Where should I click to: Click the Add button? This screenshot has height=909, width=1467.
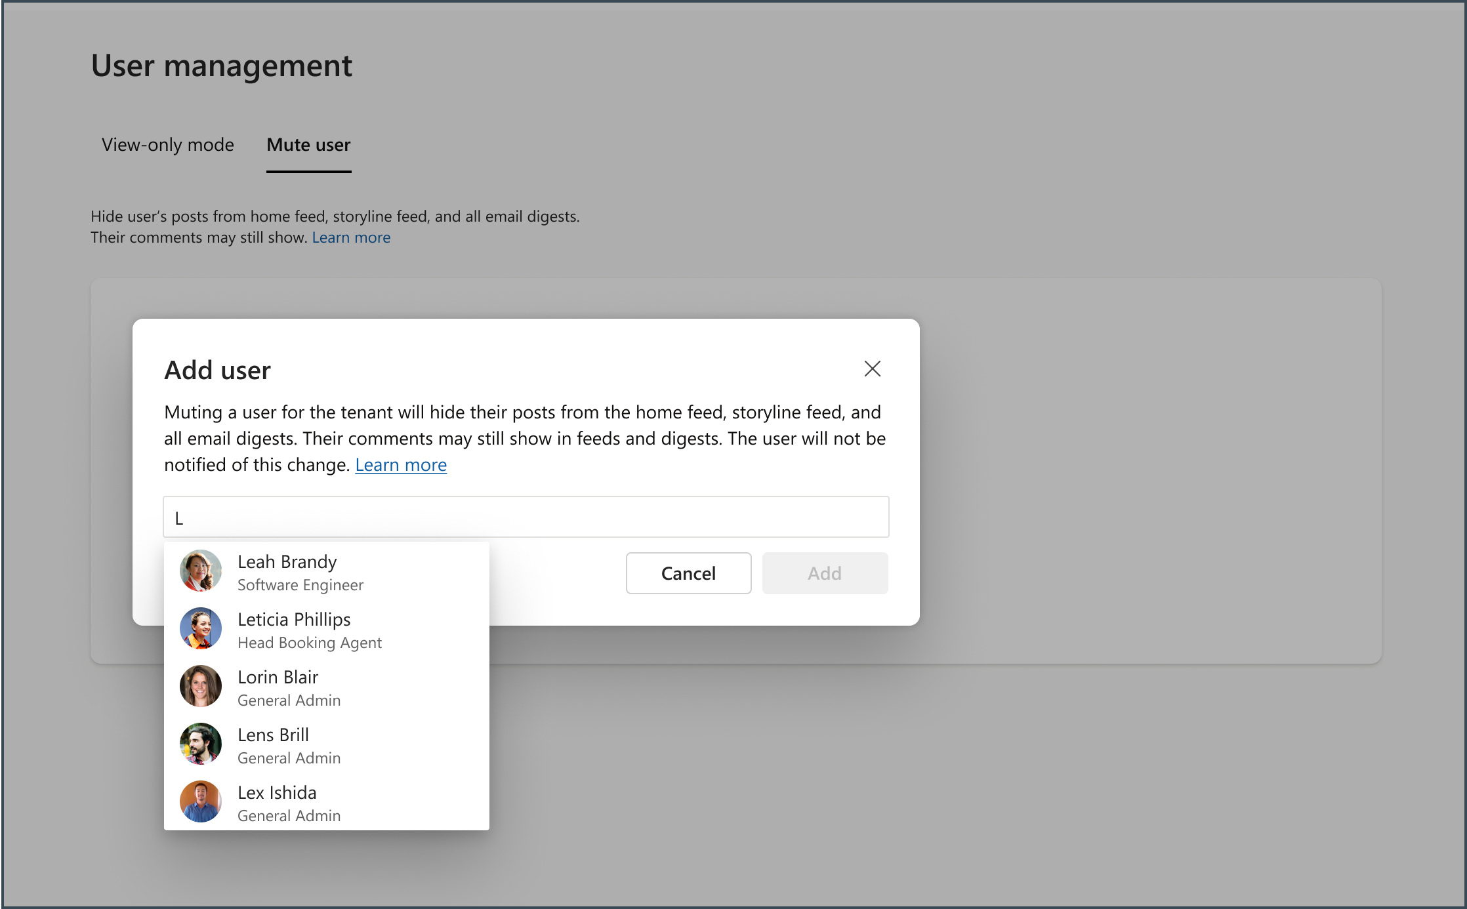click(x=825, y=572)
